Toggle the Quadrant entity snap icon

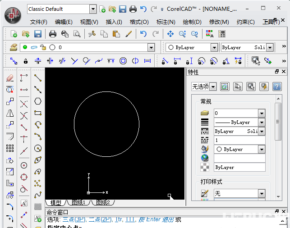[24, 177]
